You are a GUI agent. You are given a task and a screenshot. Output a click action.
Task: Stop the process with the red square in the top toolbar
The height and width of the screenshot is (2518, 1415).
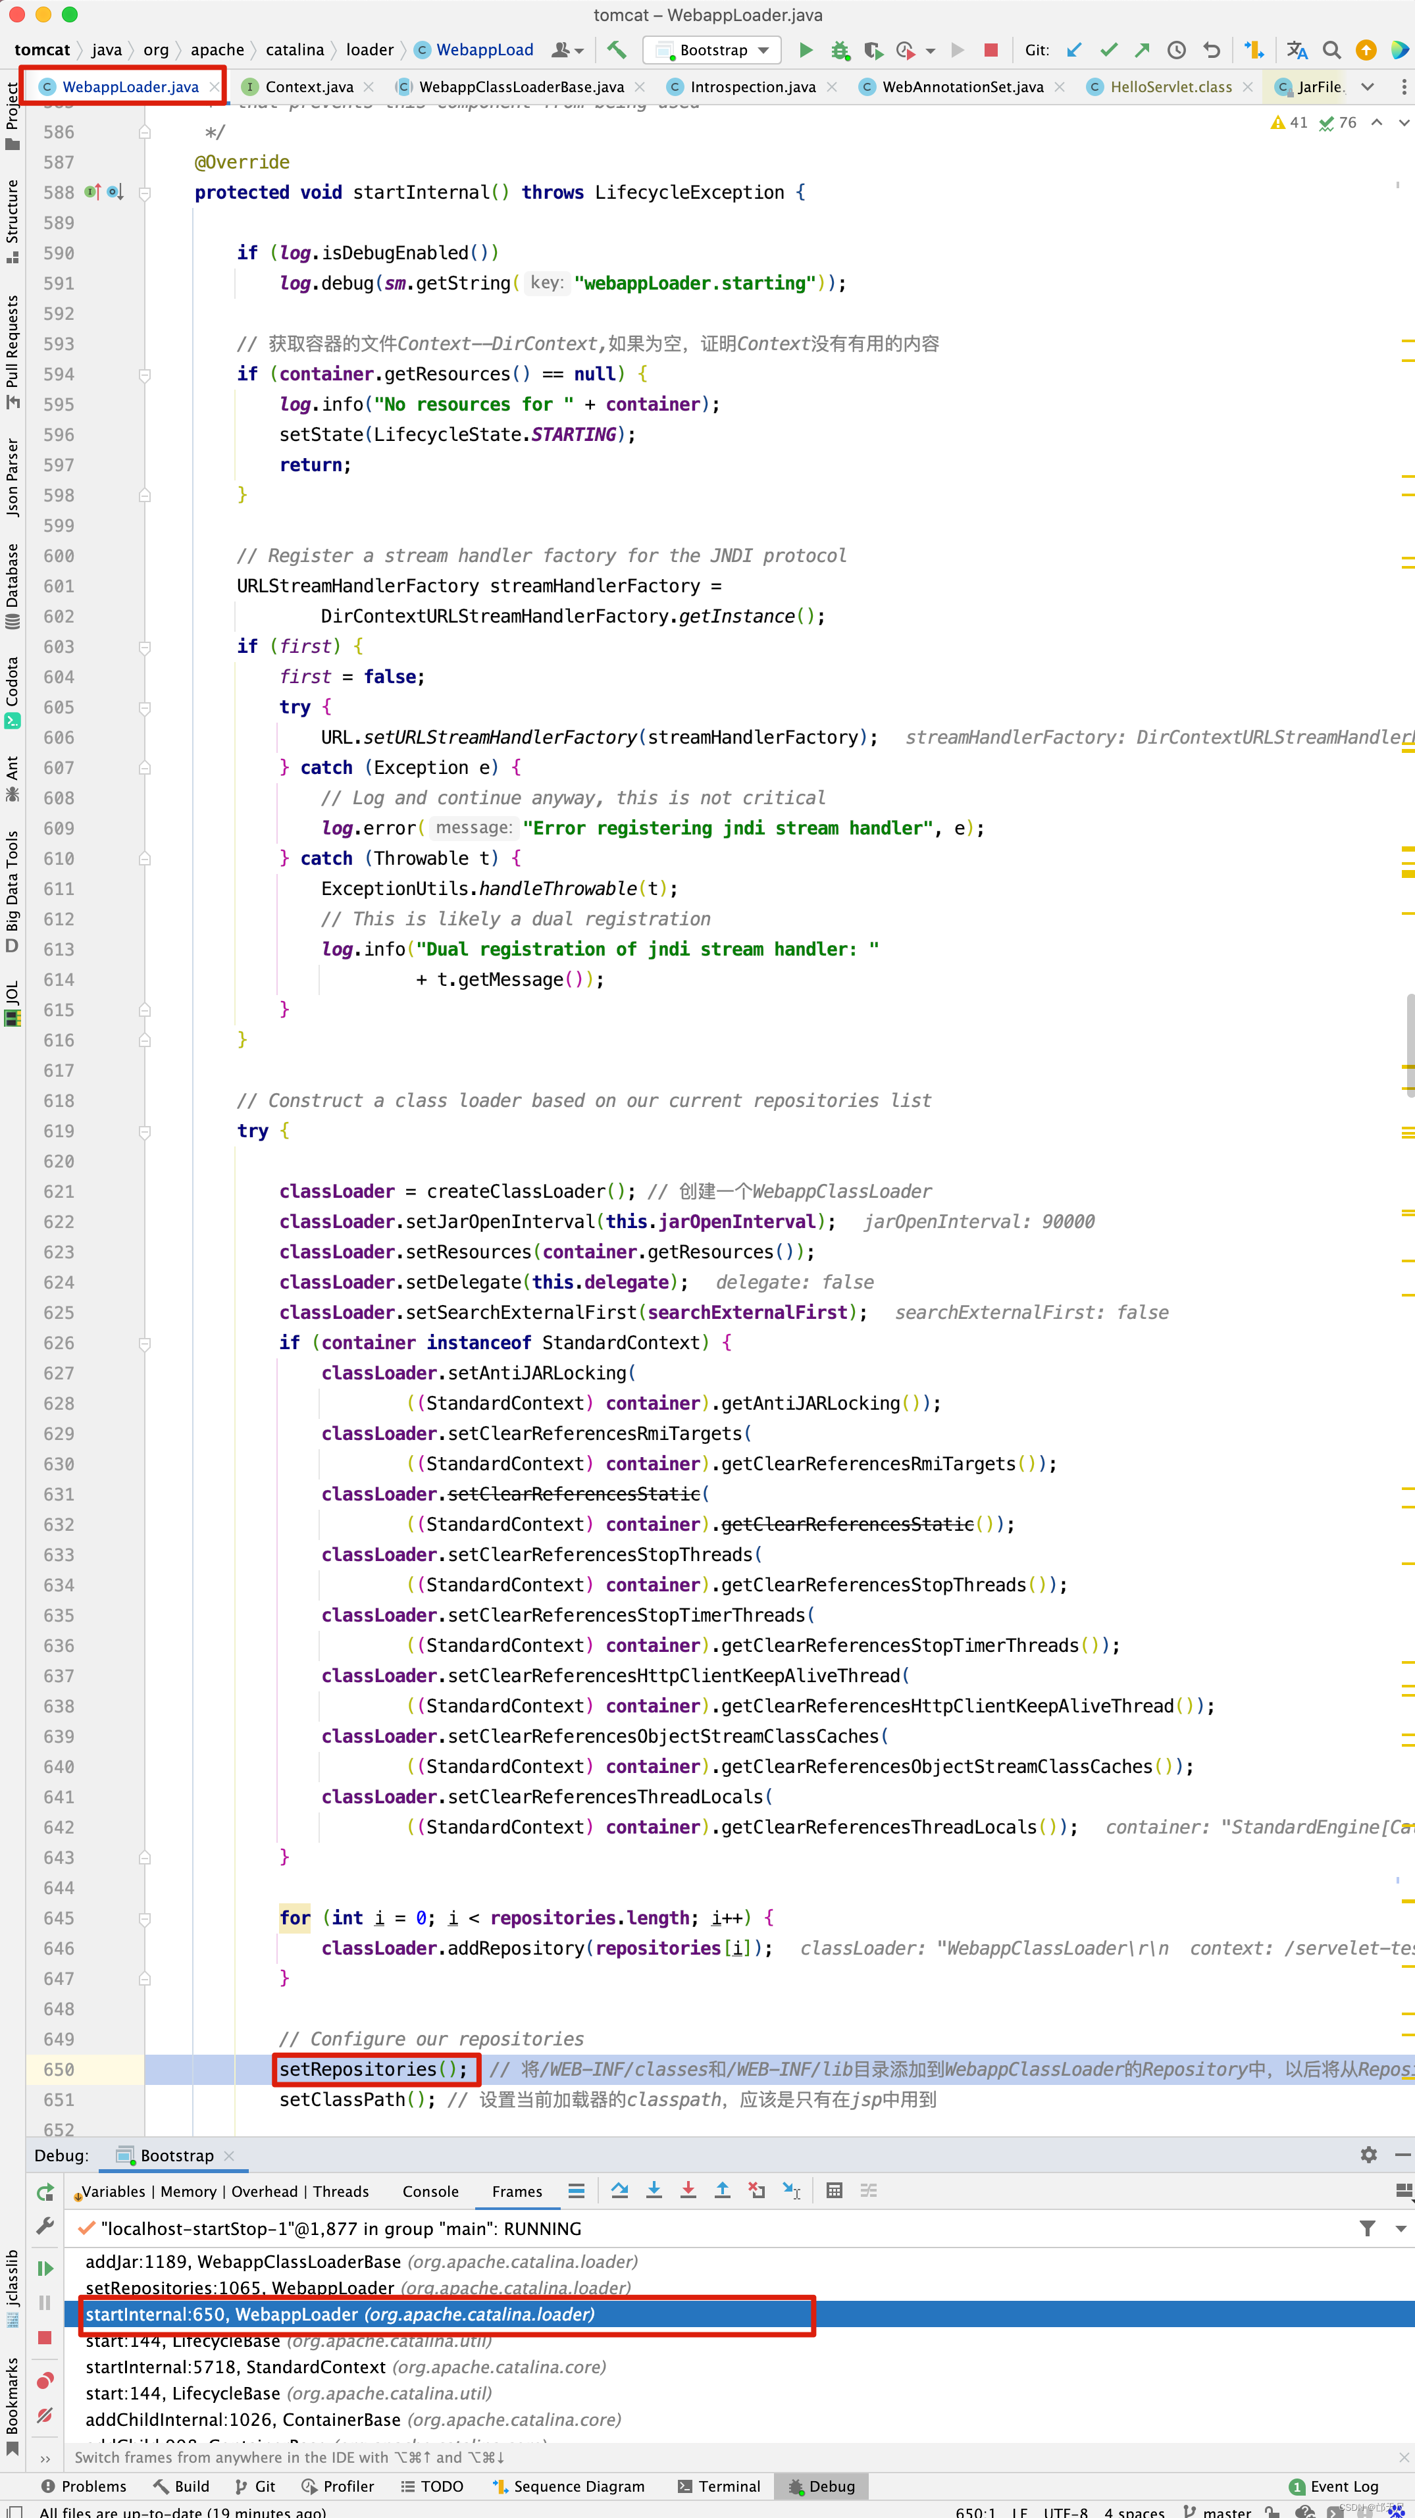coord(991,50)
